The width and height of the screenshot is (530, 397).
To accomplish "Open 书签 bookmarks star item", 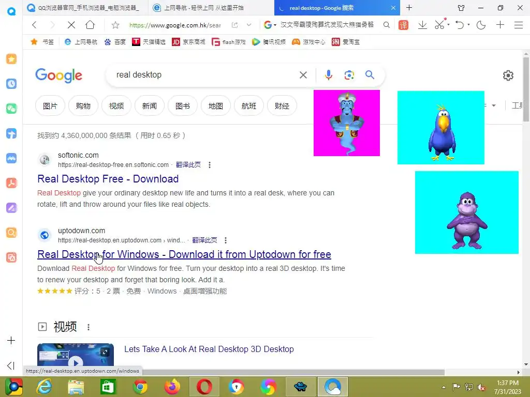I will point(42,42).
